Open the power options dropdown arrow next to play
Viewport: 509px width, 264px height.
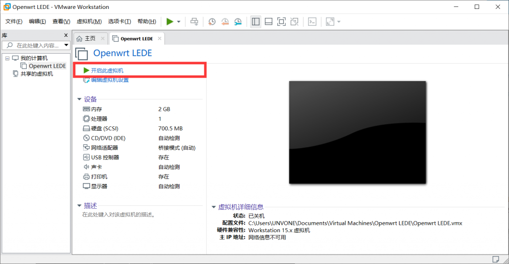[x=178, y=22]
